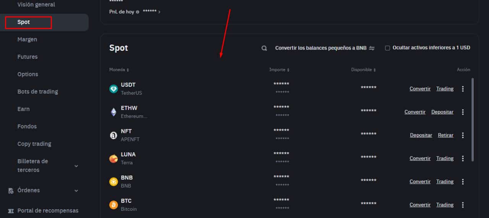489x218 pixels.
Task: Click Convertir link in BTC row
Action: coord(420,205)
